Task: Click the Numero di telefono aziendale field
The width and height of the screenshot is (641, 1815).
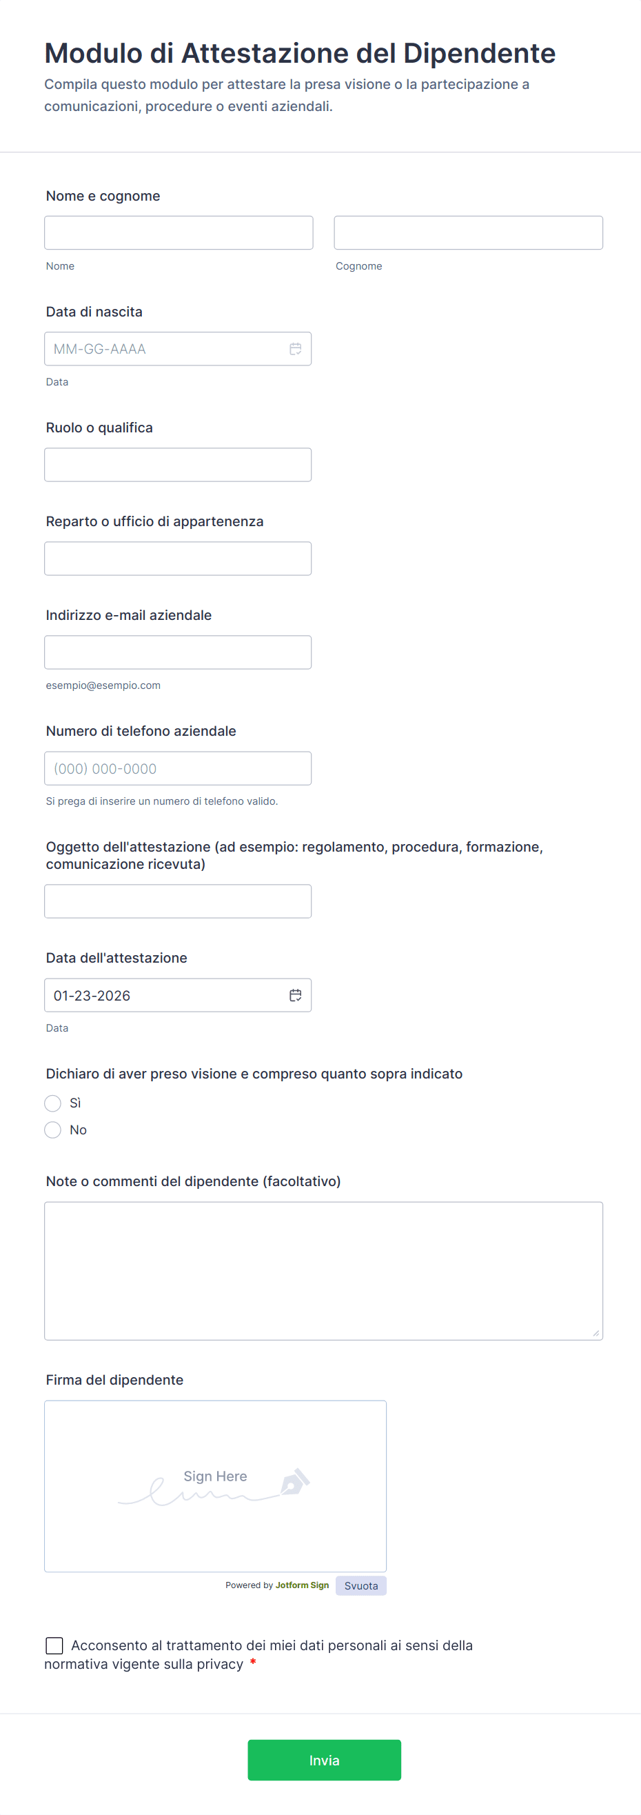Action: coord(178,768)
